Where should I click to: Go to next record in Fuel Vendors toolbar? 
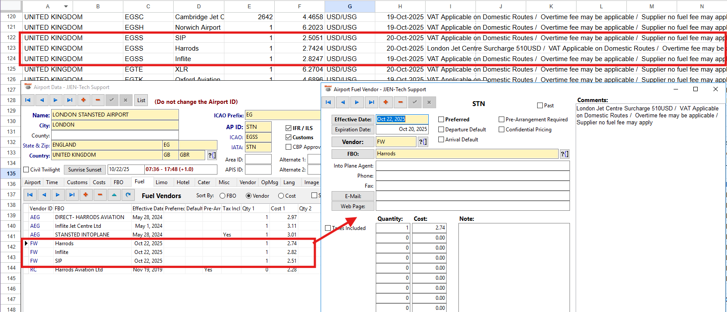[x=58, y=195]
